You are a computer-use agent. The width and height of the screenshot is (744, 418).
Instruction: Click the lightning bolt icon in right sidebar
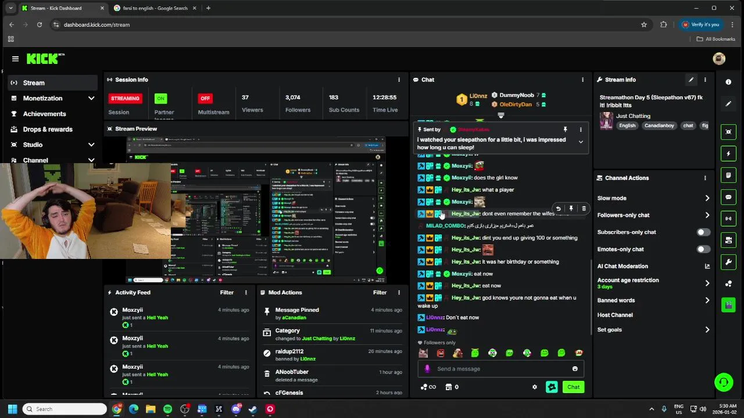(728, 154)
